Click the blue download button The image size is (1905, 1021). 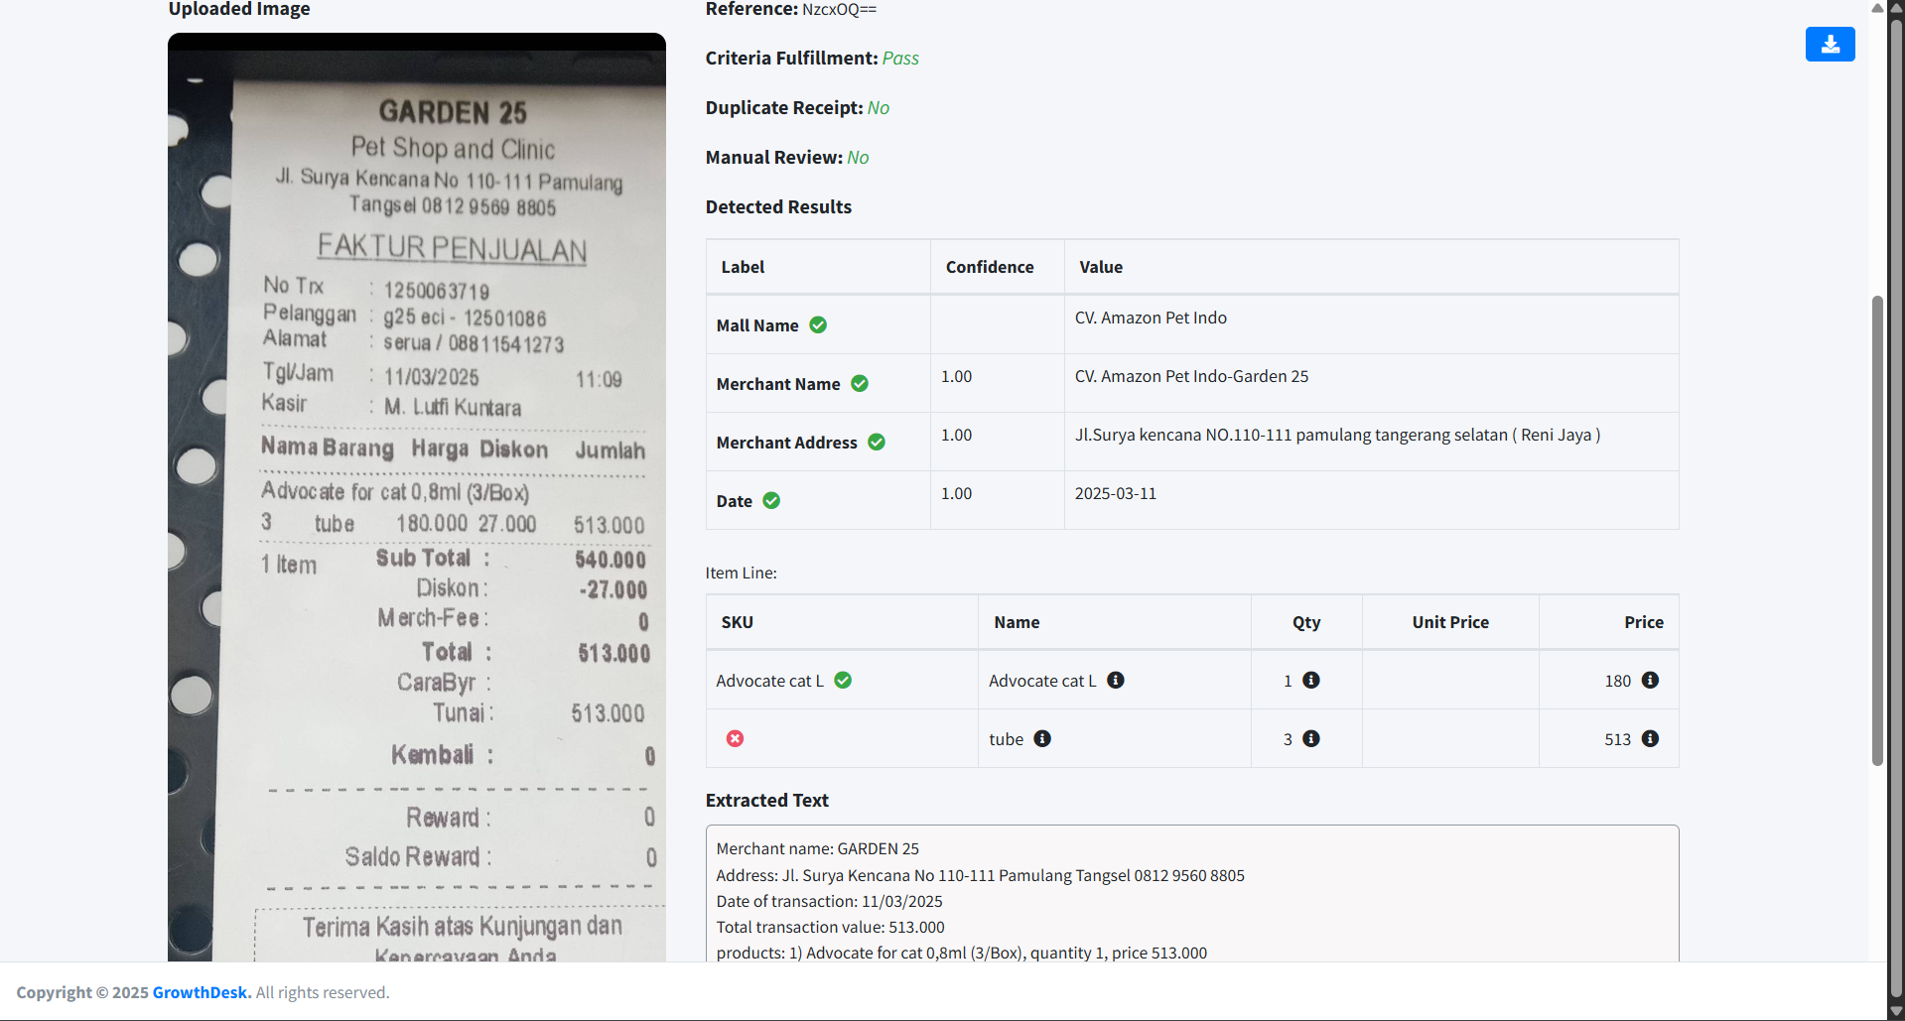click(x=1830, y=44)
